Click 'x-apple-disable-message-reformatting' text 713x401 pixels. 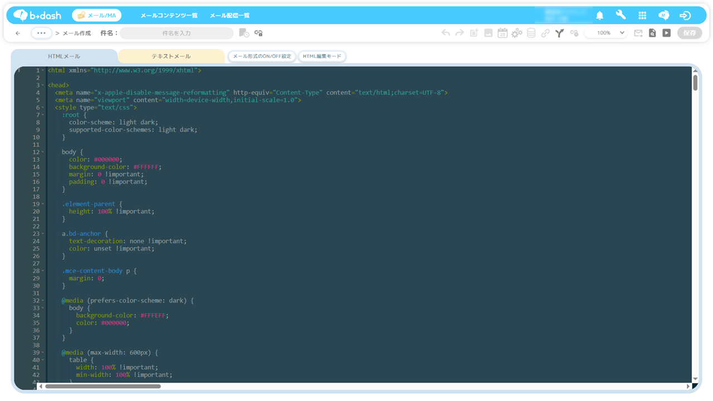(162, 92)
